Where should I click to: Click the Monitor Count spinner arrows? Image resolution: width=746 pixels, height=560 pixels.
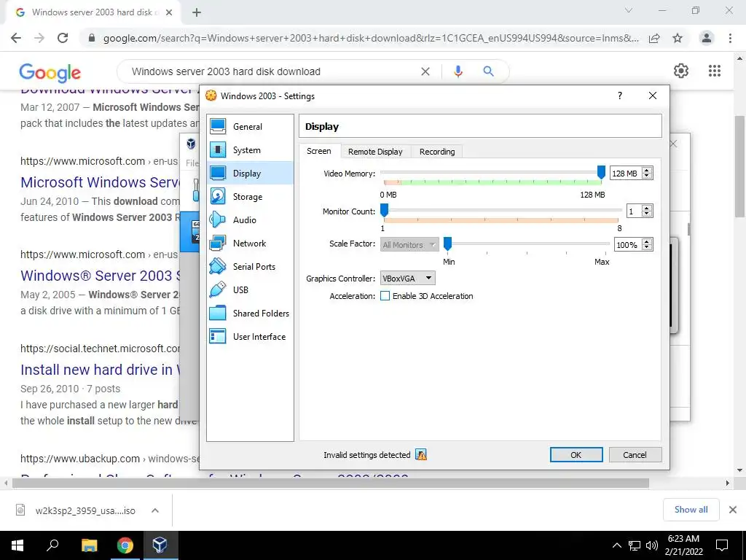click(x=647, y=211)
